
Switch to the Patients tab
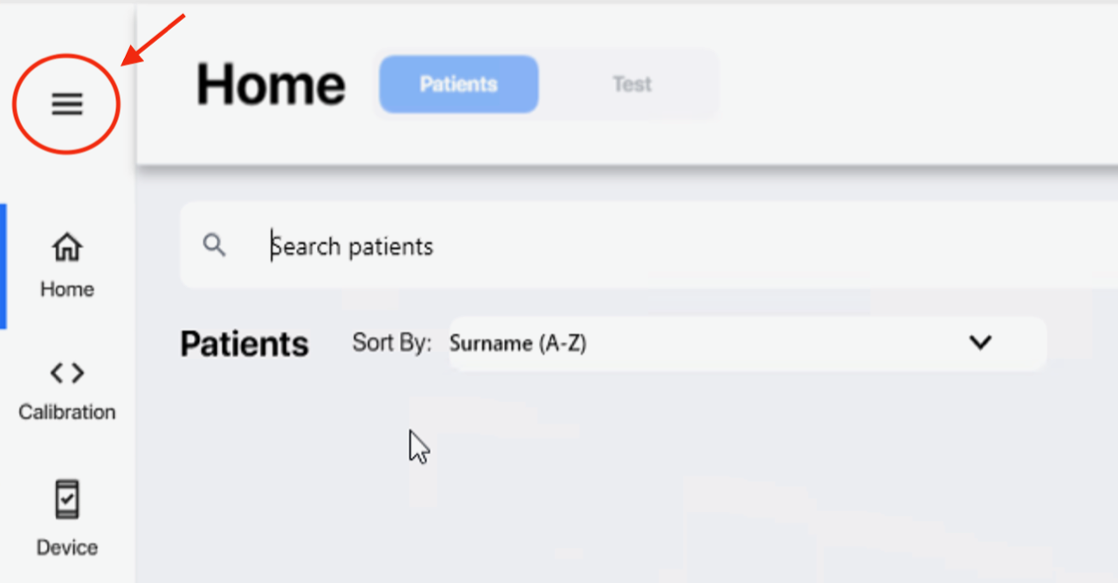(459, 85)
